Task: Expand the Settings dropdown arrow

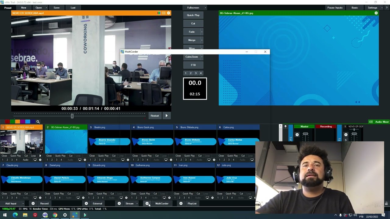Action: 382,8
